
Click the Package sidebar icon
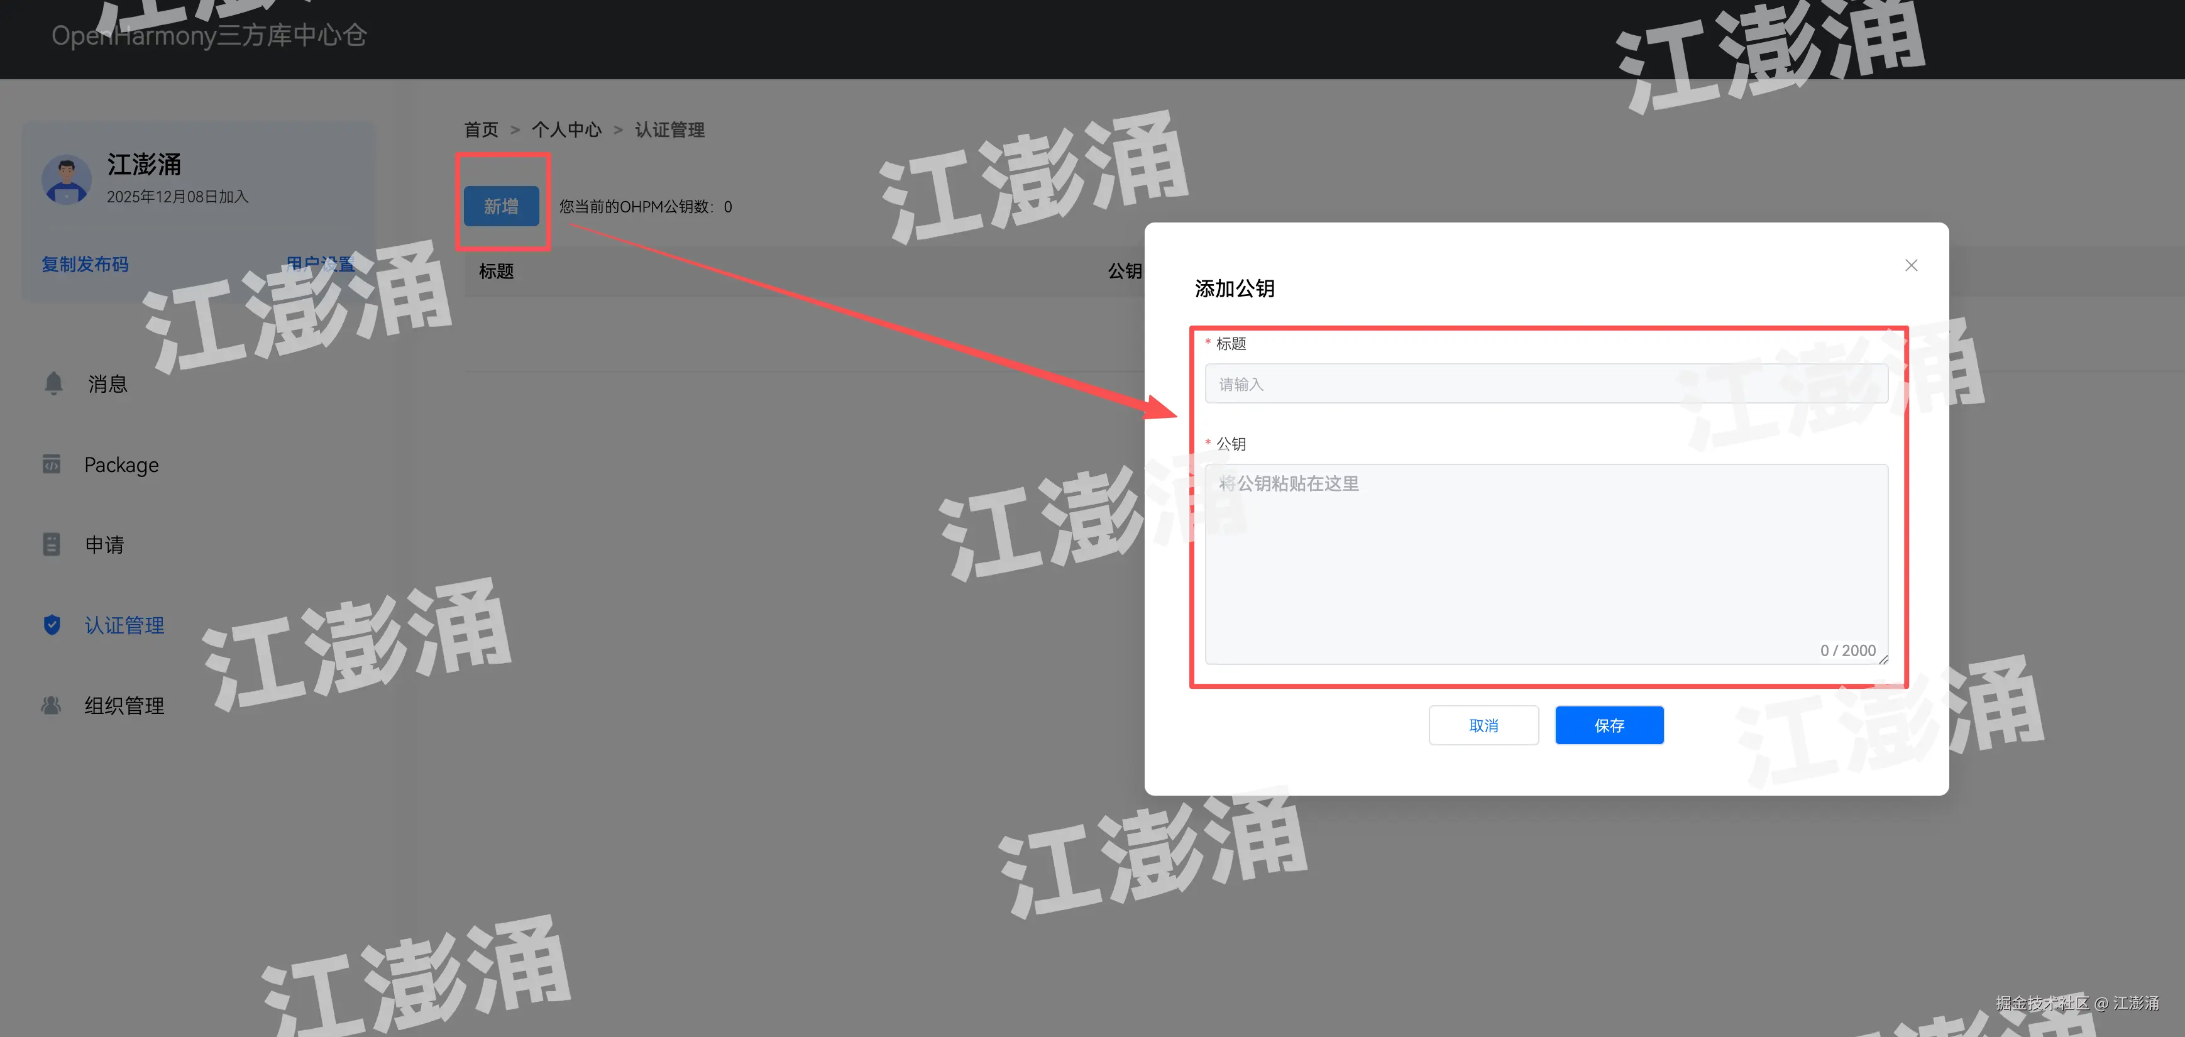pyautogui.click(x=52, y=464)
